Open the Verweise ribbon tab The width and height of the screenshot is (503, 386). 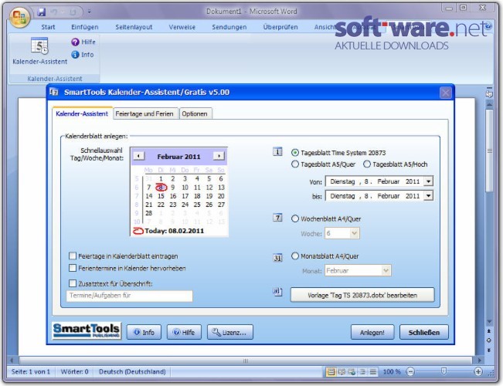pos(182,27)
